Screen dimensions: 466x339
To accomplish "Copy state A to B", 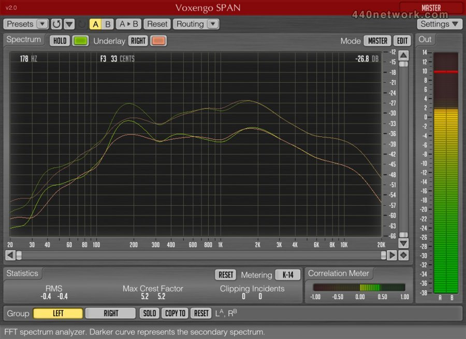I will 129,24.
